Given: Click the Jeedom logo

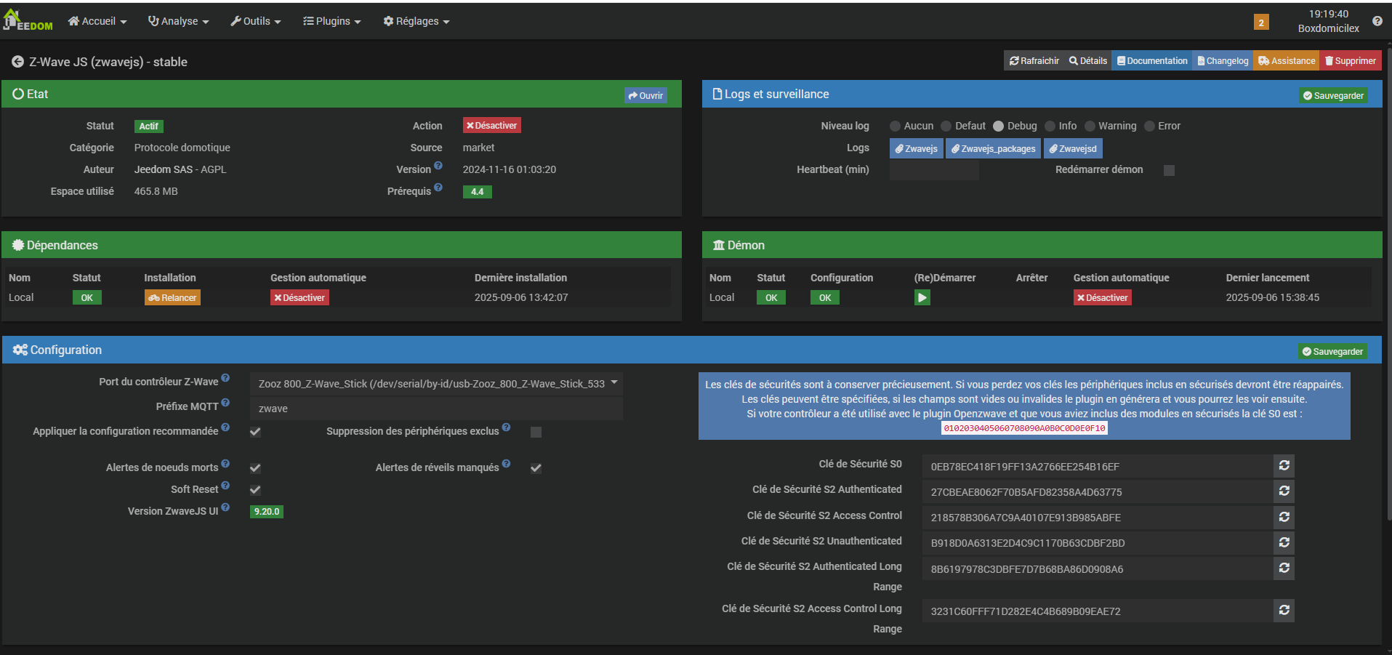Looking at the screenshot, I should 28,21.
